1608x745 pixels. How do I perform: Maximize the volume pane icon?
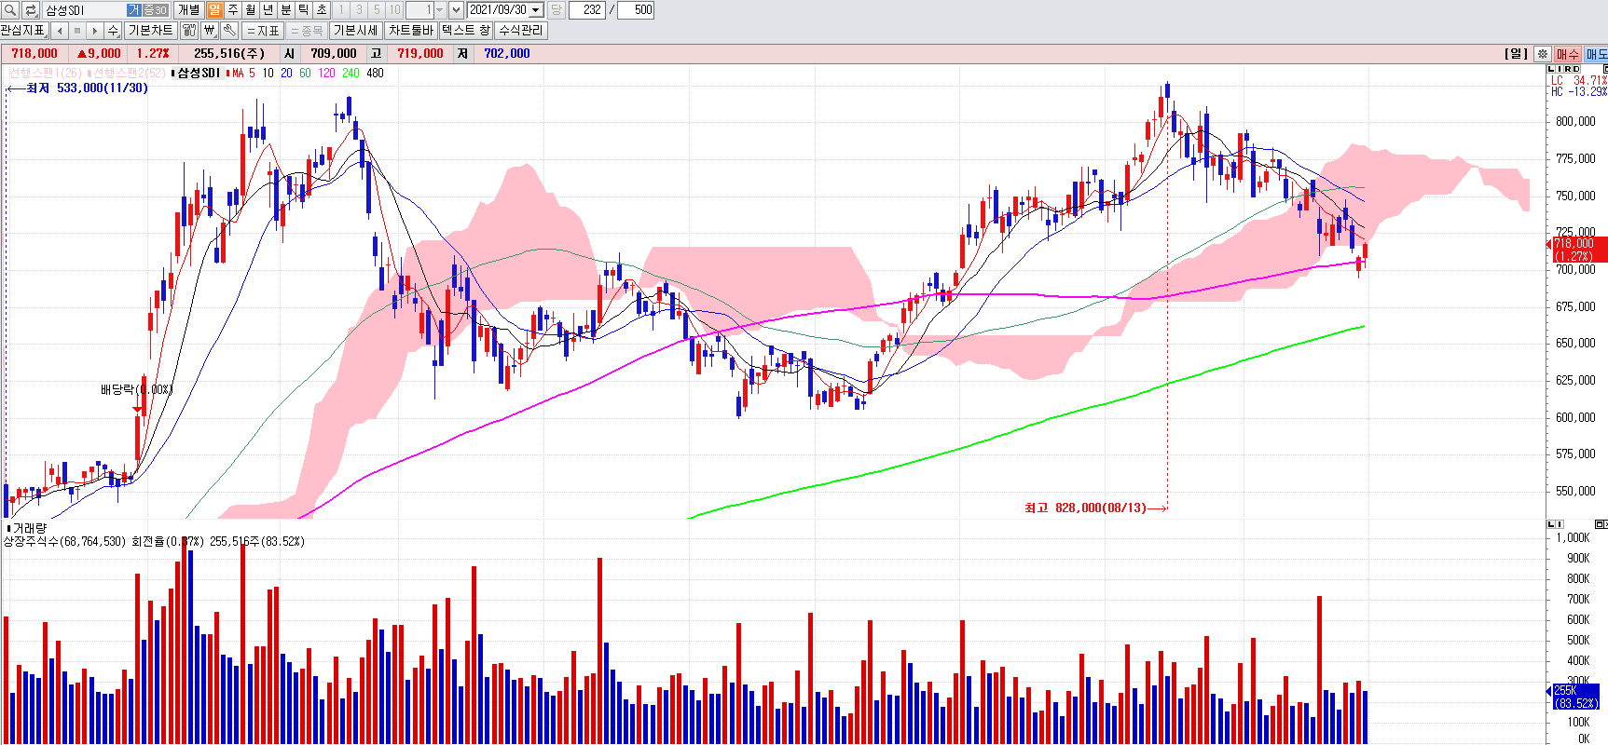click(x=1601, y=524)
